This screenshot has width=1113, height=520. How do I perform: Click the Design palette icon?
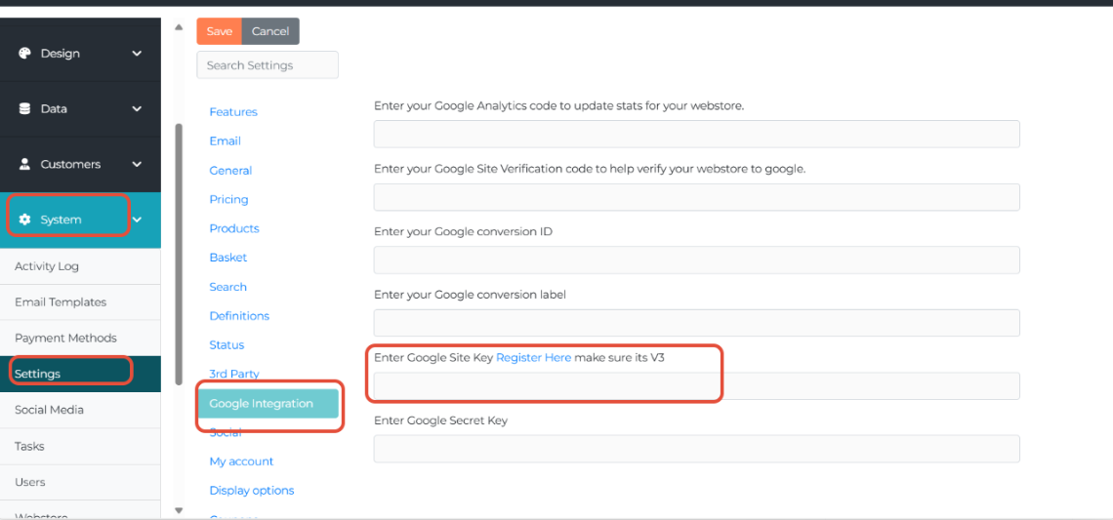click(x=24, y=54)
